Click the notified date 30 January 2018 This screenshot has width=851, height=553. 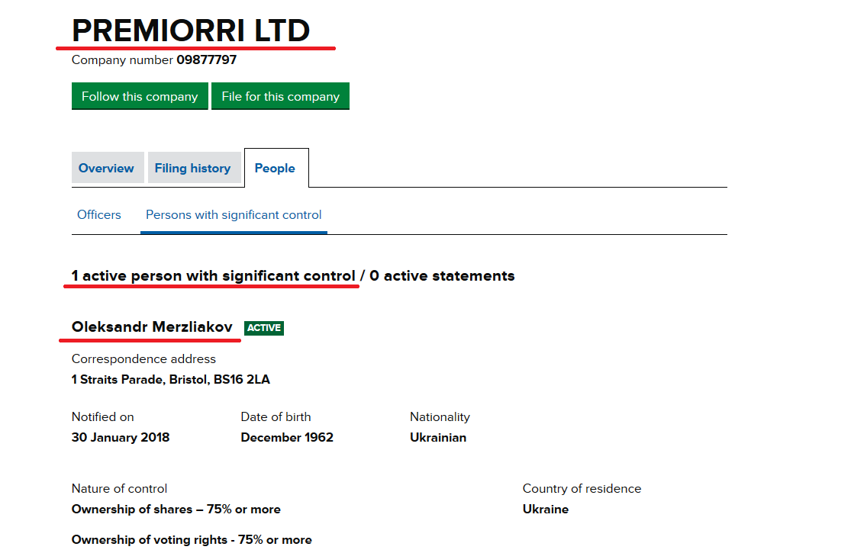click(121, 438)
